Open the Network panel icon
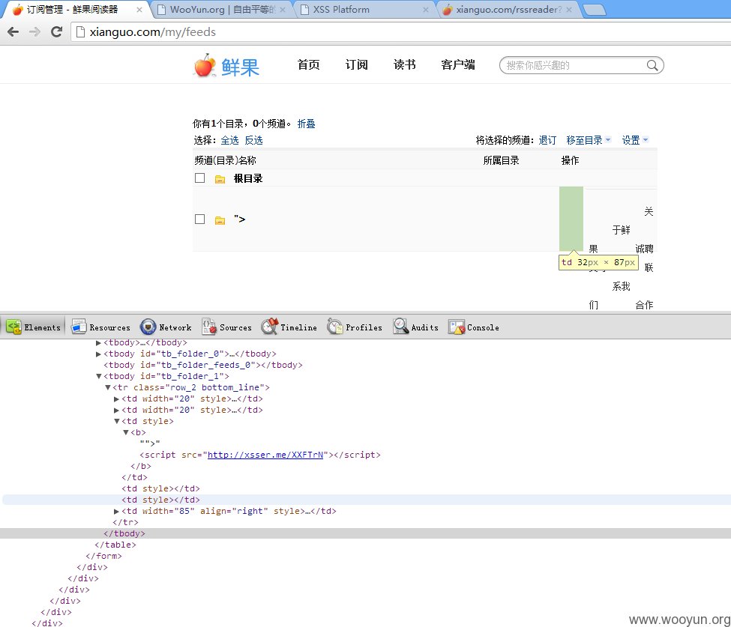 [148, 327]
